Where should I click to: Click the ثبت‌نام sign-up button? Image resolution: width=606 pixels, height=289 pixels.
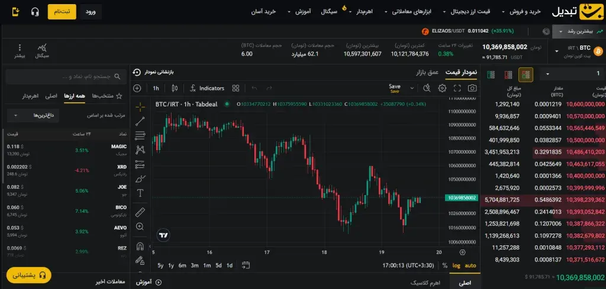coord(62,12)
